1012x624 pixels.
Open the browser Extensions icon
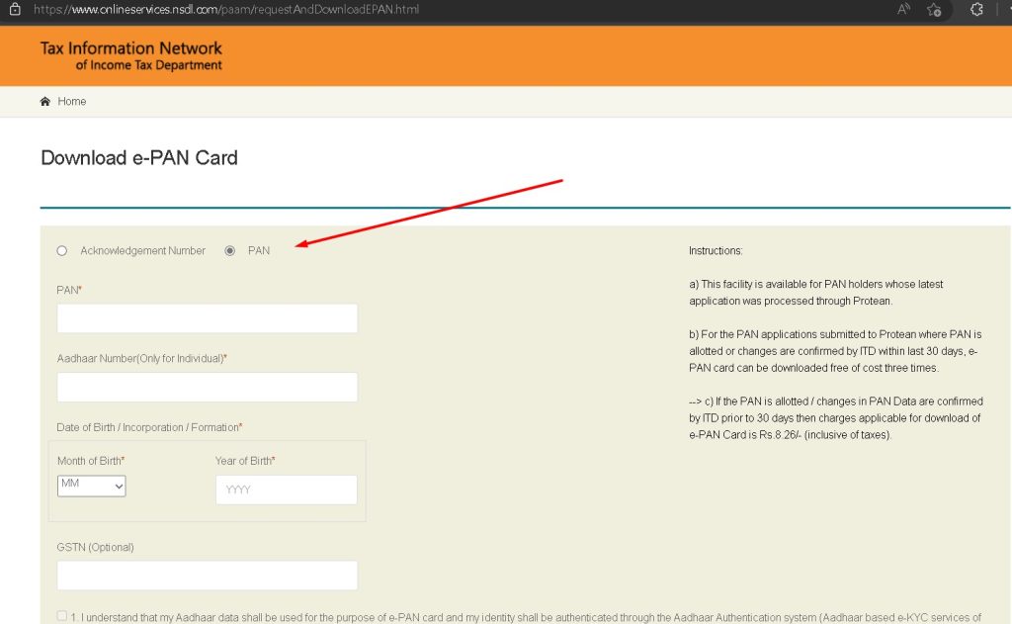[976, 11]
